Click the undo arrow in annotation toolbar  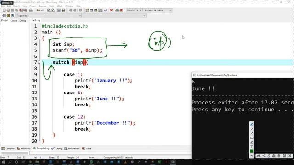[252, 156]
